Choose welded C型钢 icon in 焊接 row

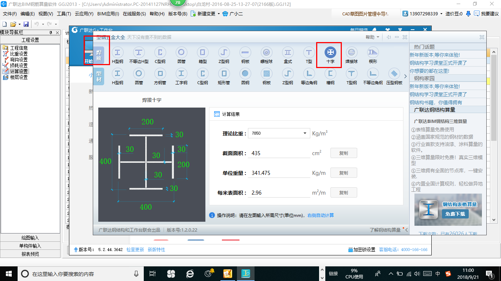click(160, 52)
